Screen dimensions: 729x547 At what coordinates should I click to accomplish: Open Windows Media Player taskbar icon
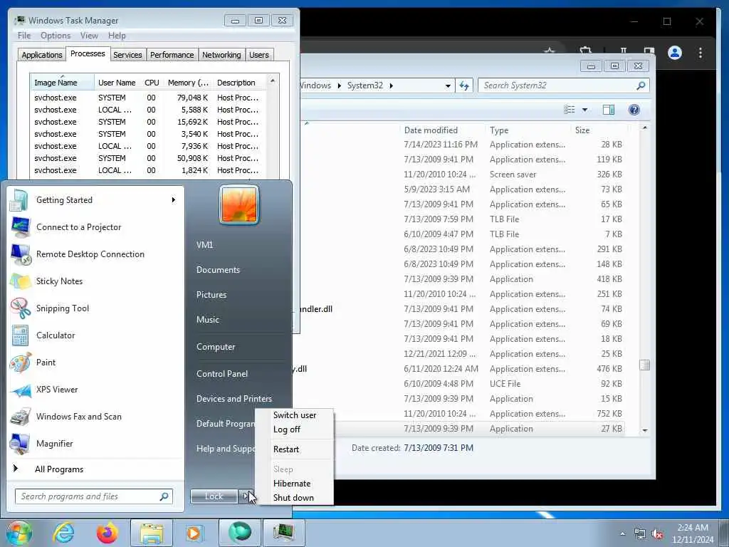194,533
